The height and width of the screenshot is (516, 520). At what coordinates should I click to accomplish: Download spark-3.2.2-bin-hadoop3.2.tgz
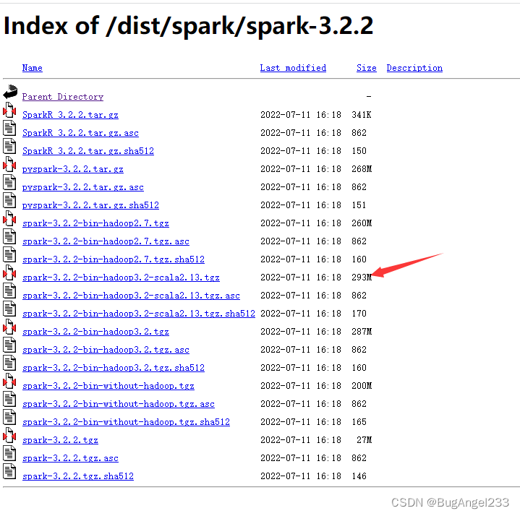click(95, 332)
